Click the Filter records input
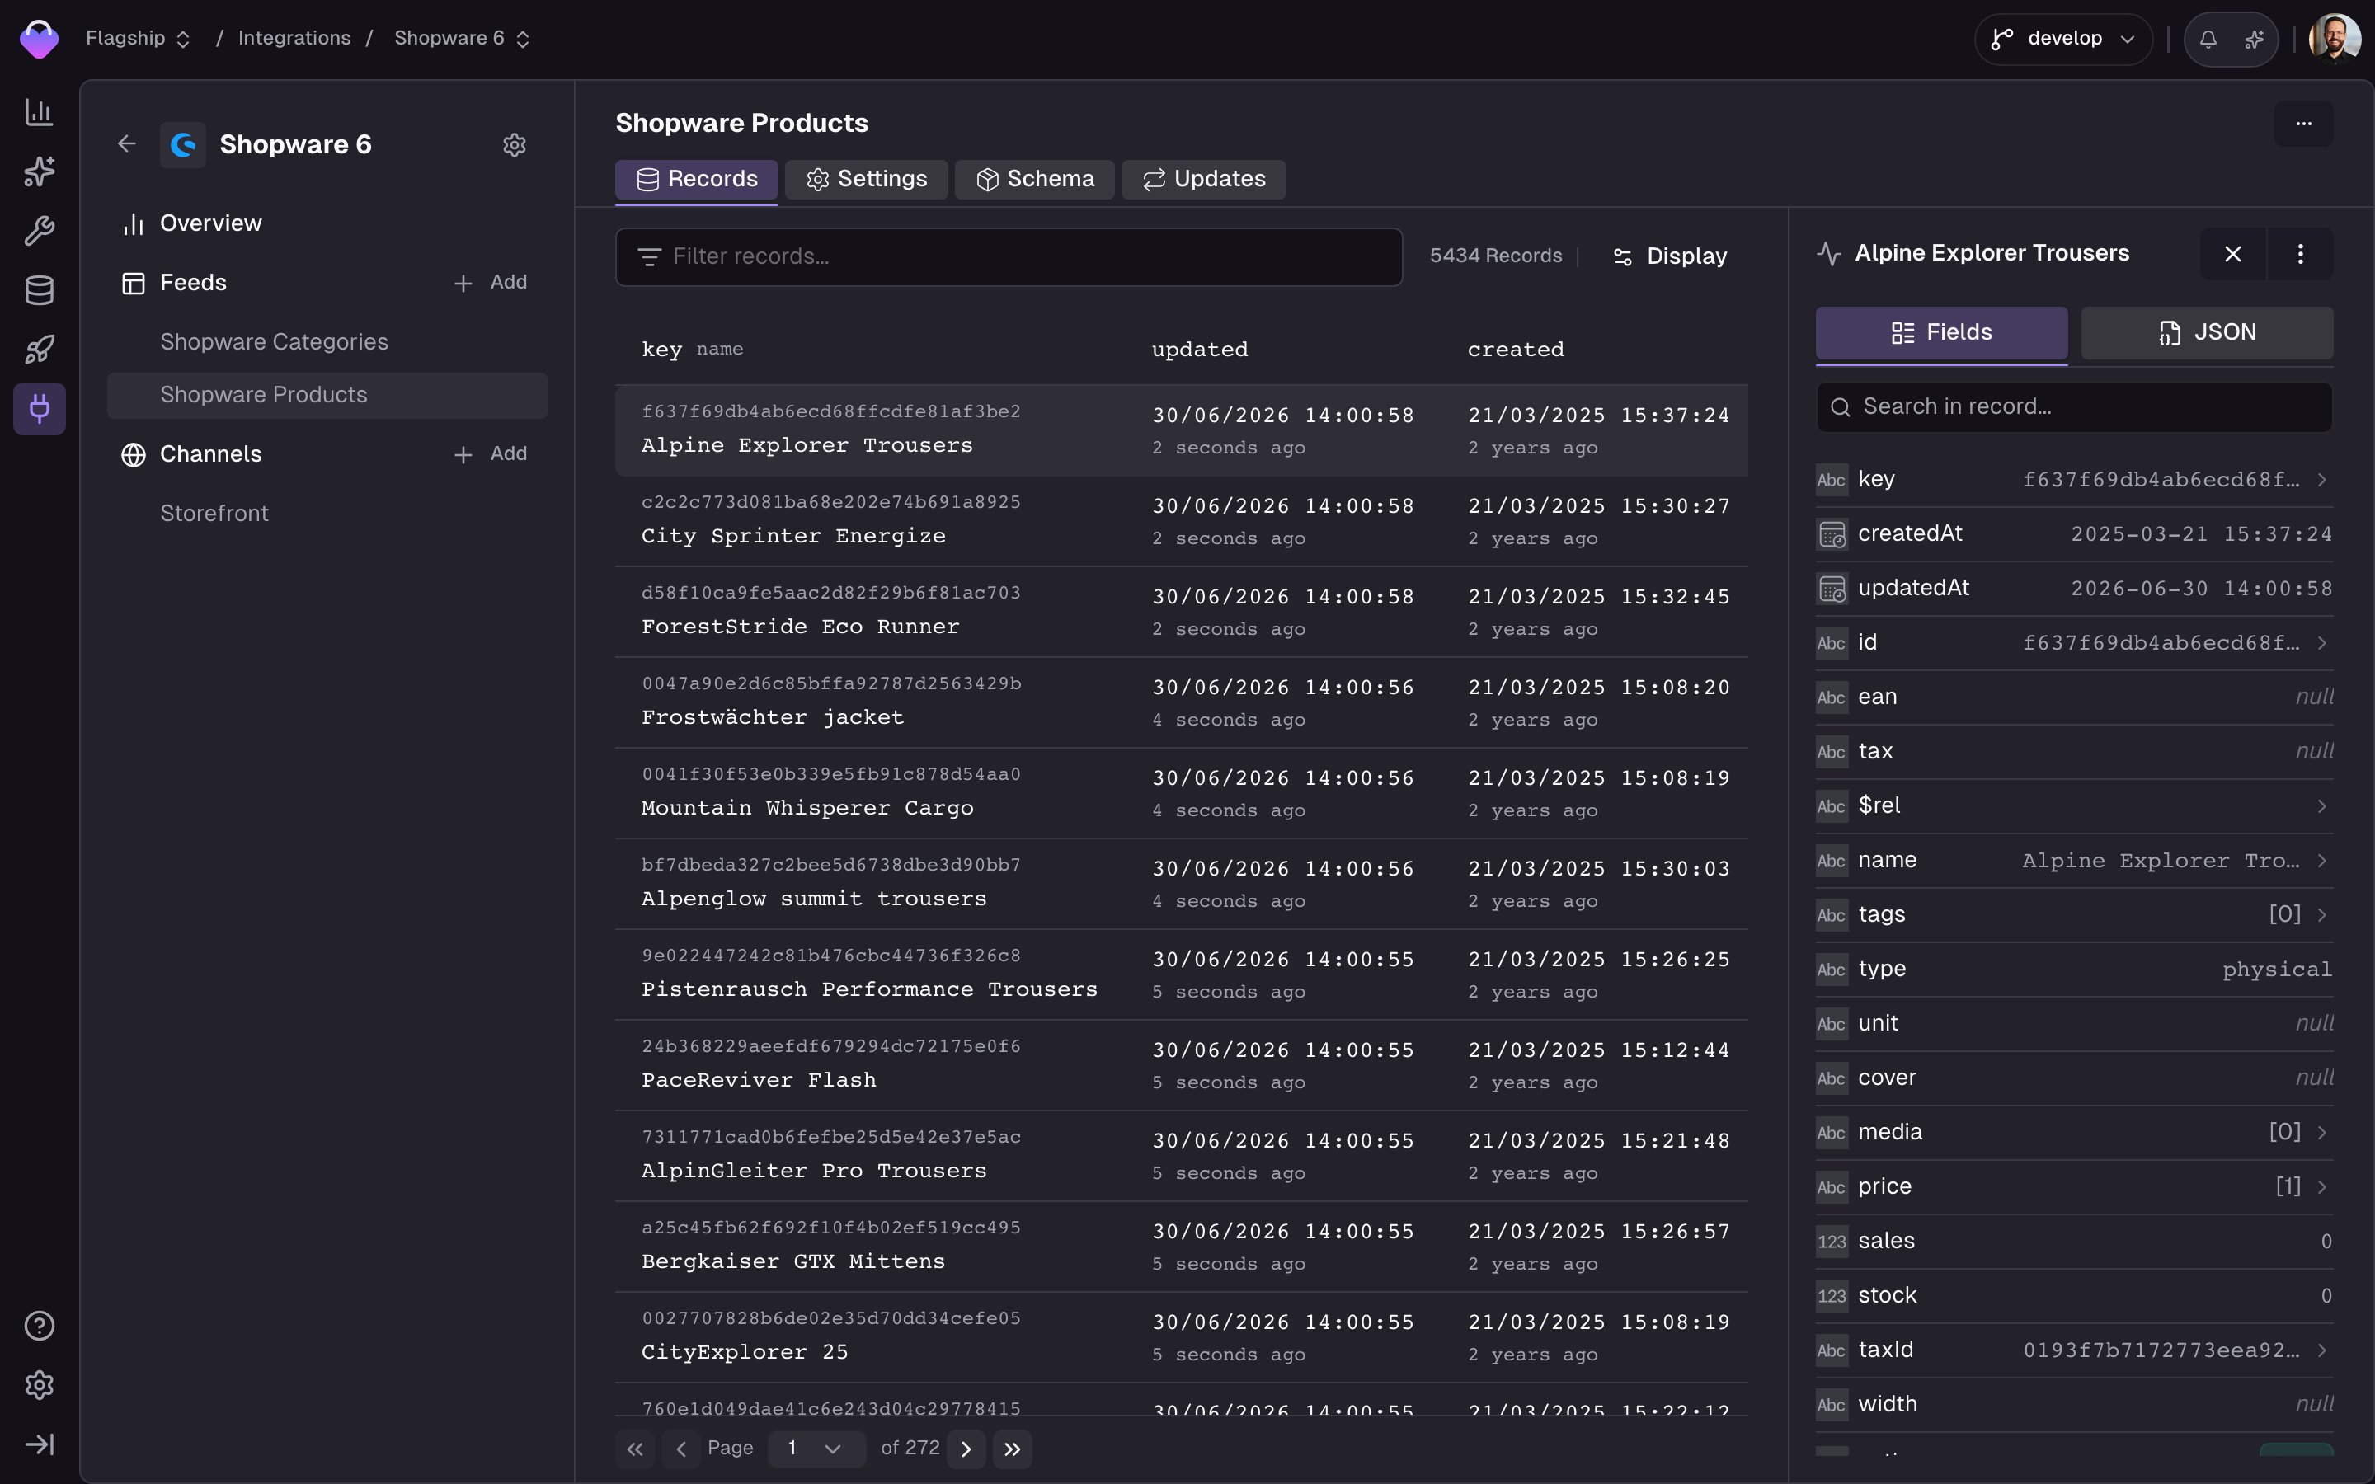The image size is (2375, 1484). click(1009, 257)
